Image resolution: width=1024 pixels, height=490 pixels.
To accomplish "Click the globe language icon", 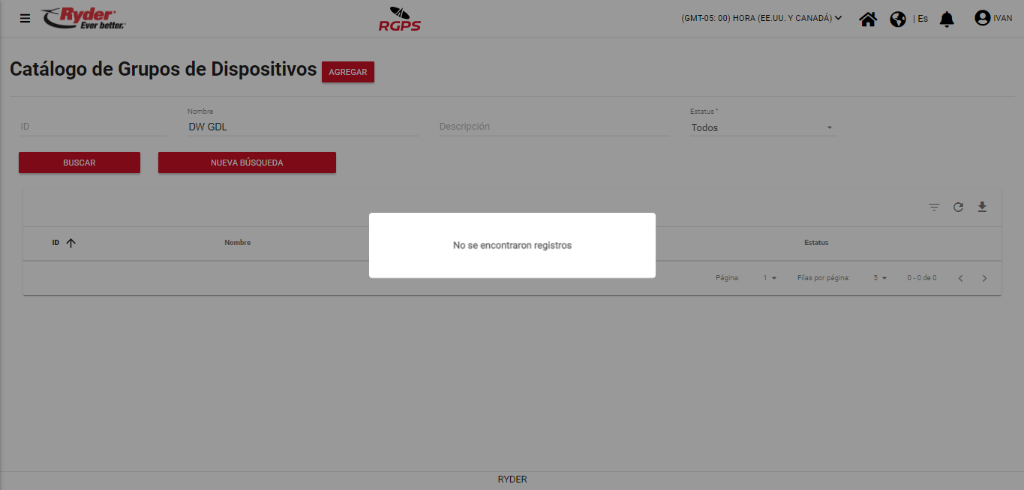I will pyautogui.click(x=898, y=19).
